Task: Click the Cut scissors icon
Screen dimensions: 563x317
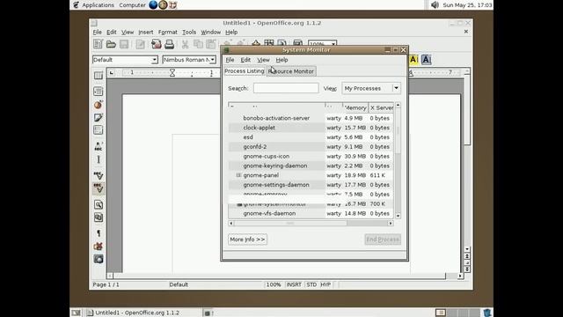Action: [185, 44]
